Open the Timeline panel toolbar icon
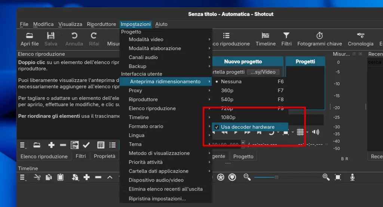This screenshot has height=207, width=383. [265, 35]
